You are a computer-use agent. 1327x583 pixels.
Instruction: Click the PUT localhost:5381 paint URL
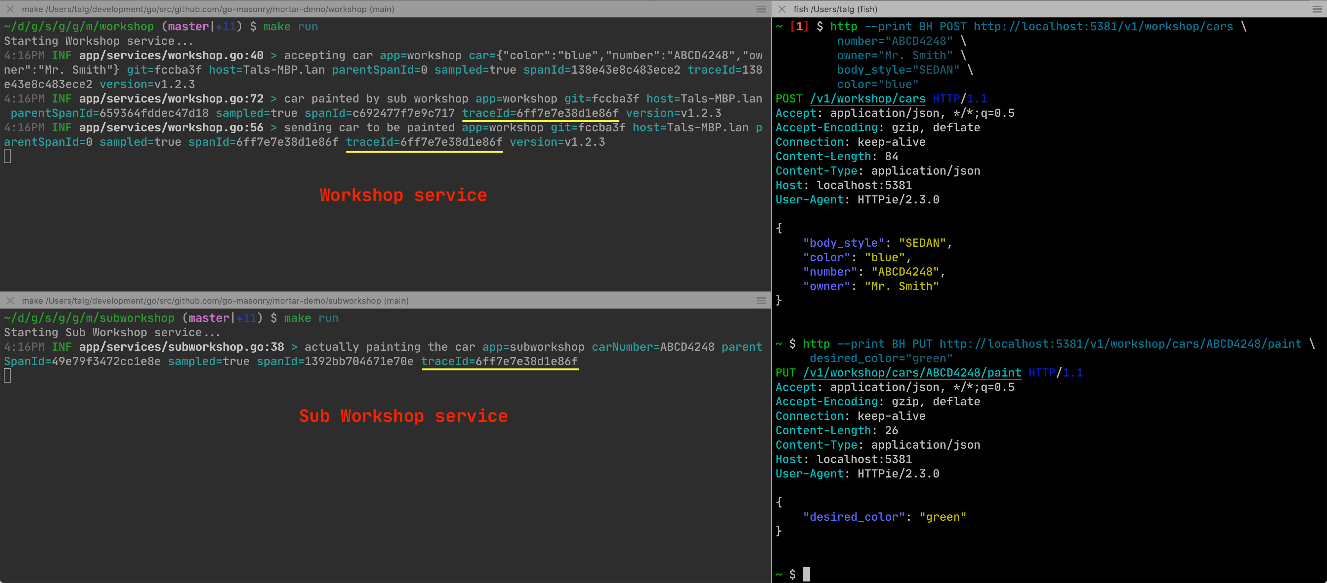[1120, 343]
